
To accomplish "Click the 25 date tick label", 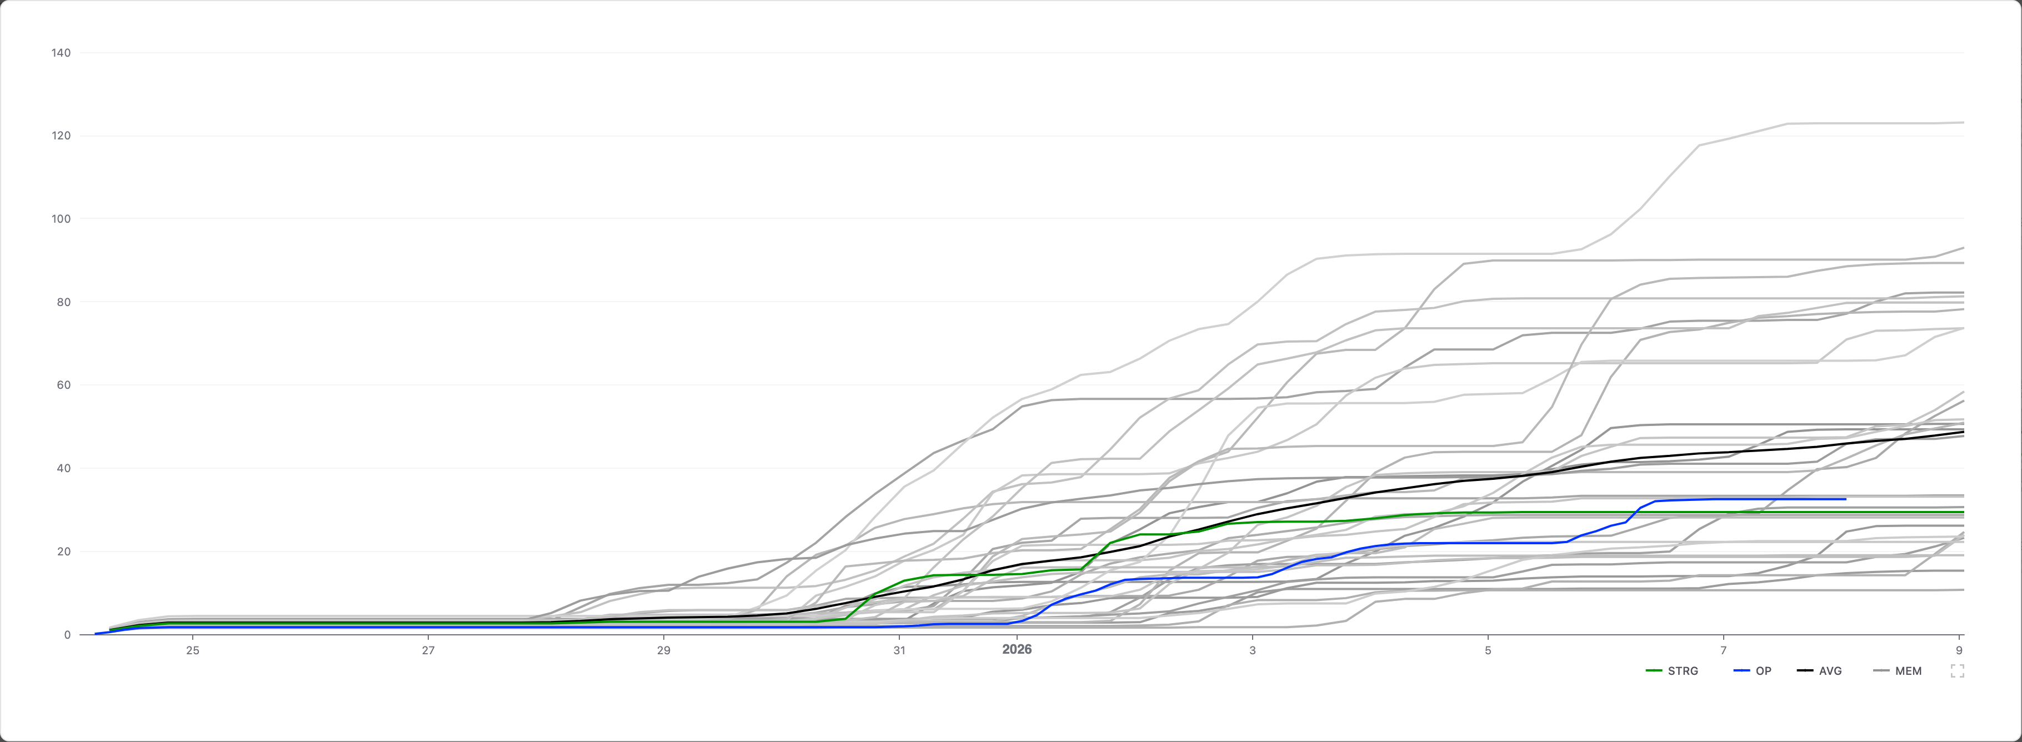I will click(x=192, y=650).
